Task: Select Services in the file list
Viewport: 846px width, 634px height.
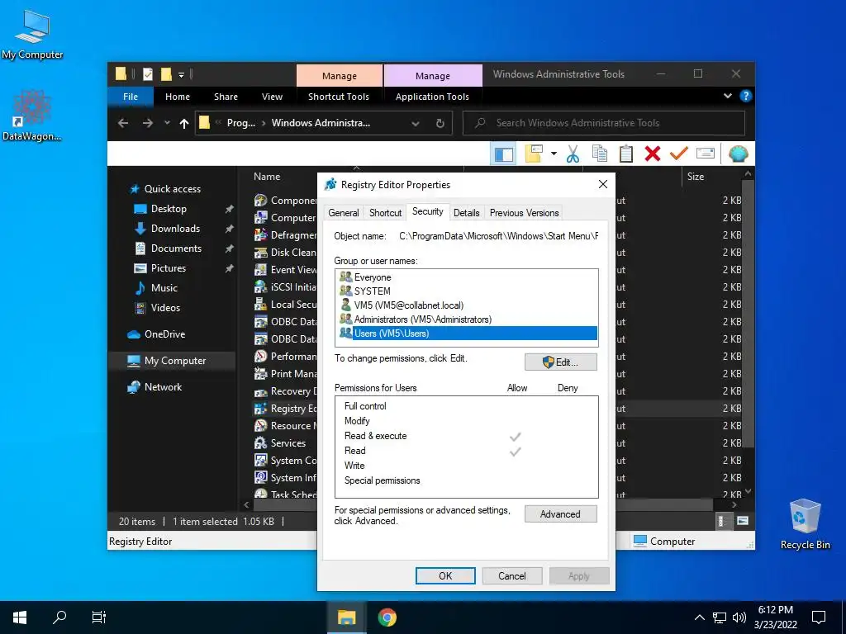Action: (288, 443)
